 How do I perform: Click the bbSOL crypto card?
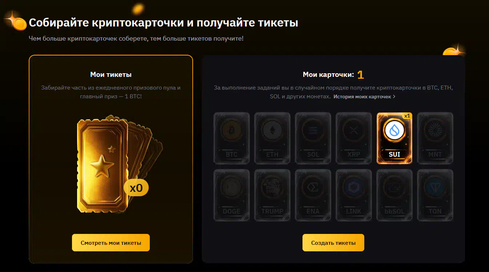click(394, 195)
